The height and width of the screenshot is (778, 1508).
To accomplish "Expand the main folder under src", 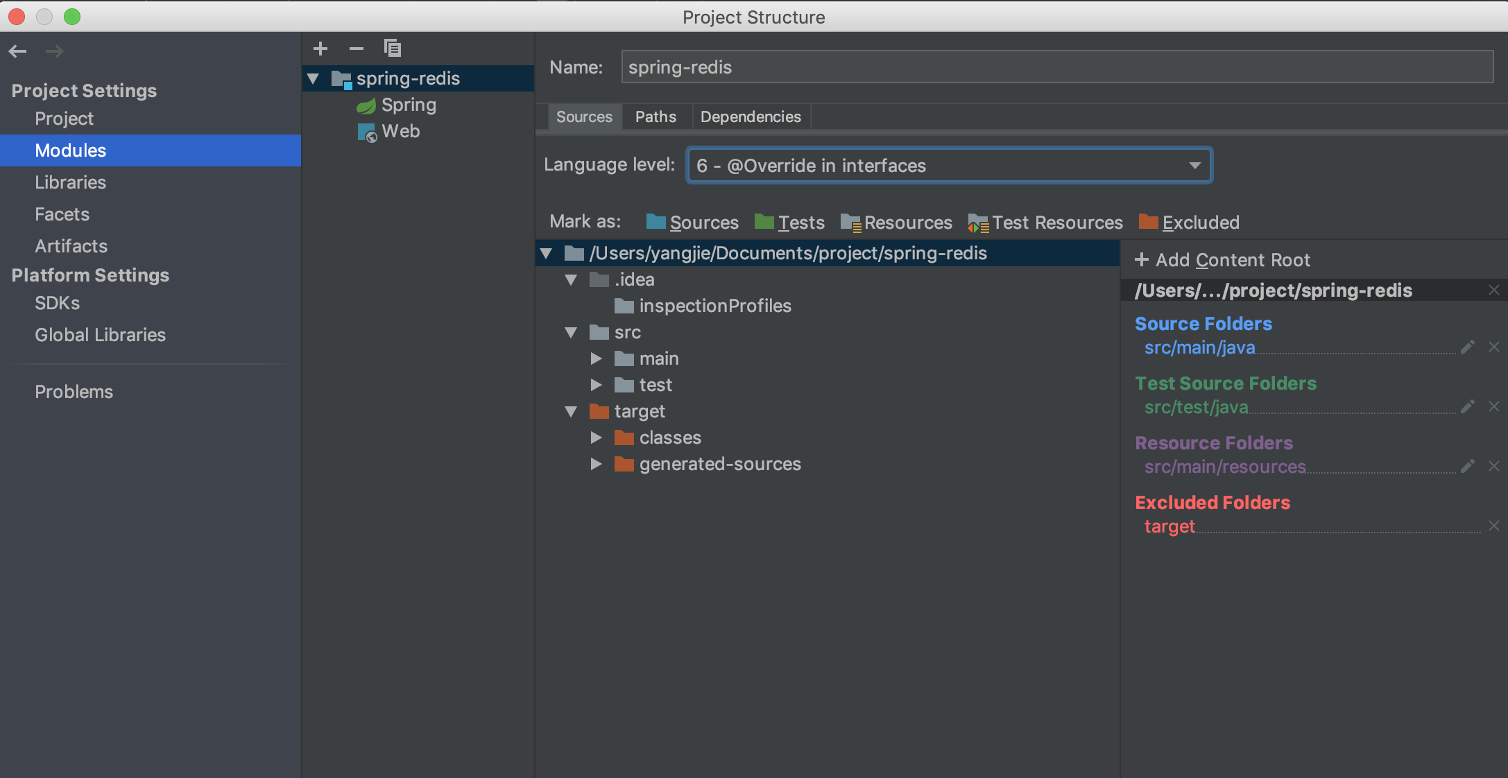I will point(596,358).
